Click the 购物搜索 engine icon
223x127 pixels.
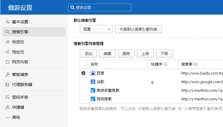(x=93, y=99)
